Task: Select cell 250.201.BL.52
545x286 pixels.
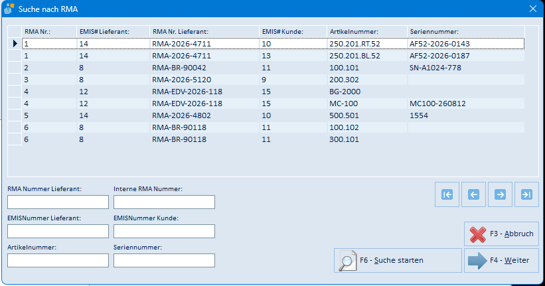Action: click(x=367, y=56)
